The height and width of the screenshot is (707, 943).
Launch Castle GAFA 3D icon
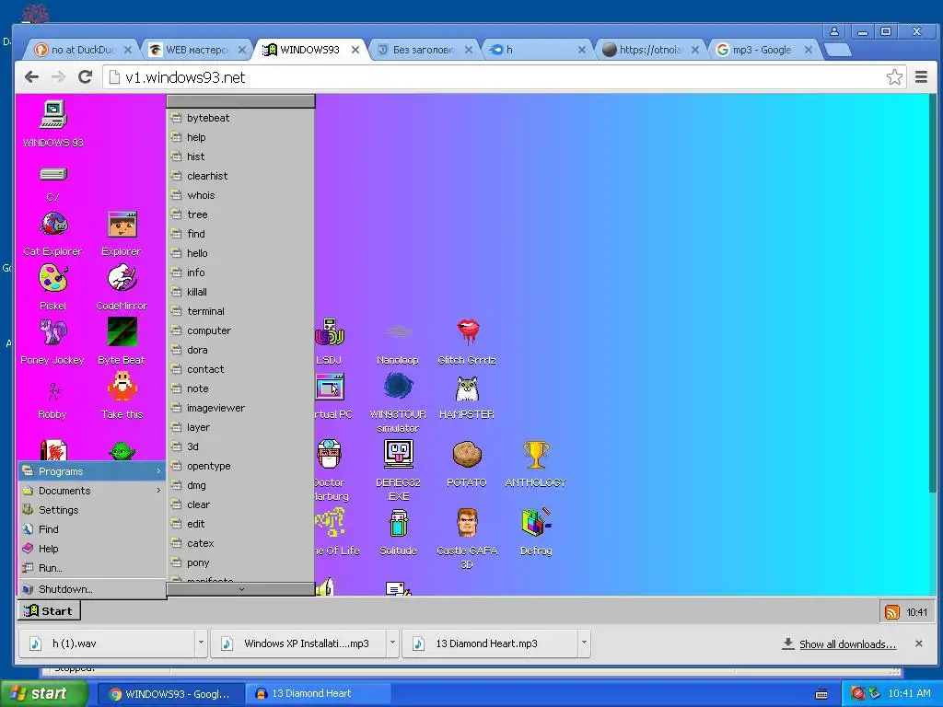point(467,523)
